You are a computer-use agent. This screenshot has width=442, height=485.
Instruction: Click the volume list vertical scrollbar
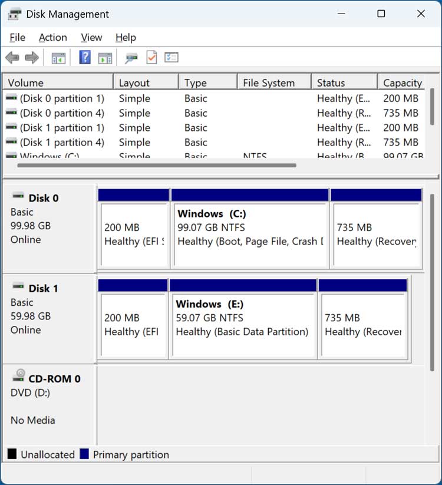click(x=432, y=107)
